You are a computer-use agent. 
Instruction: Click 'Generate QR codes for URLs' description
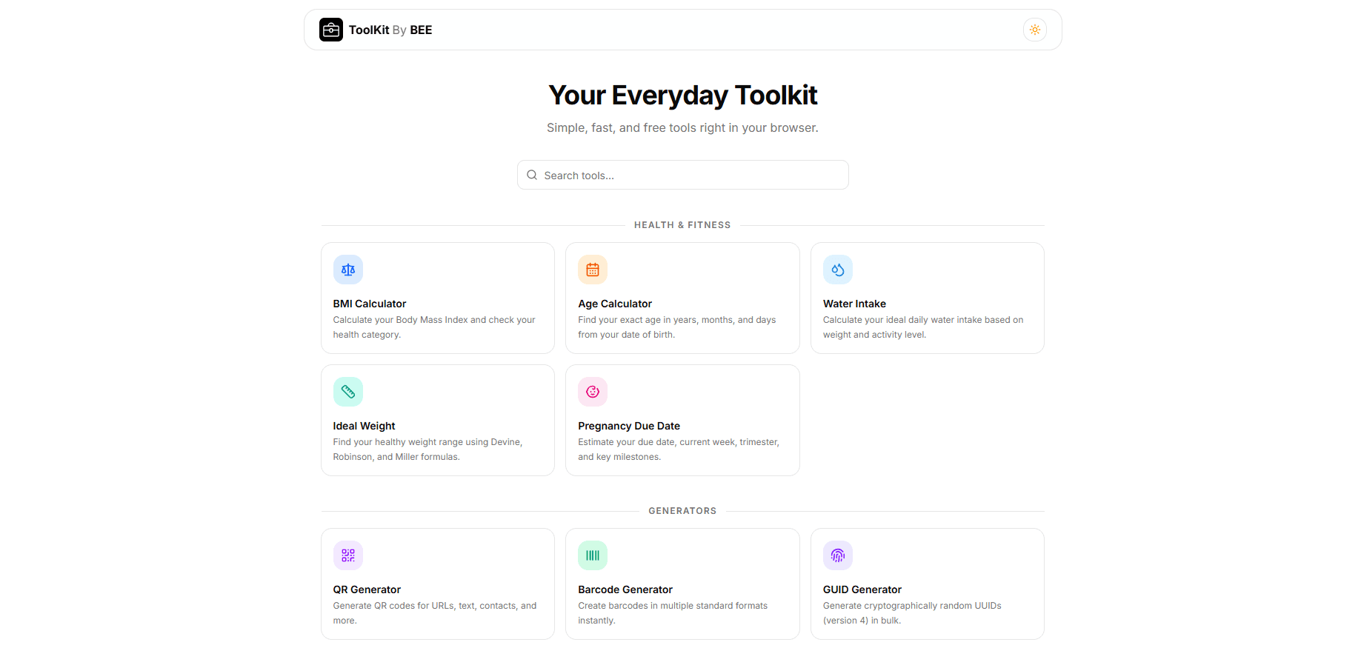click(435, 613)
